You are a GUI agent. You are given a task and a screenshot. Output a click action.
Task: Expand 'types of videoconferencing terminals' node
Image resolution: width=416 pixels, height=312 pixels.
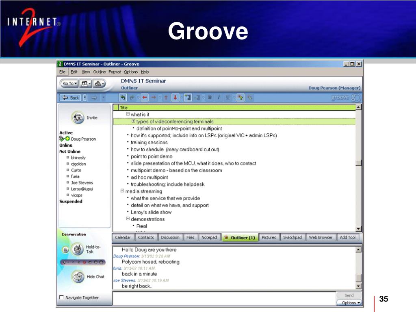click(133, 121)
